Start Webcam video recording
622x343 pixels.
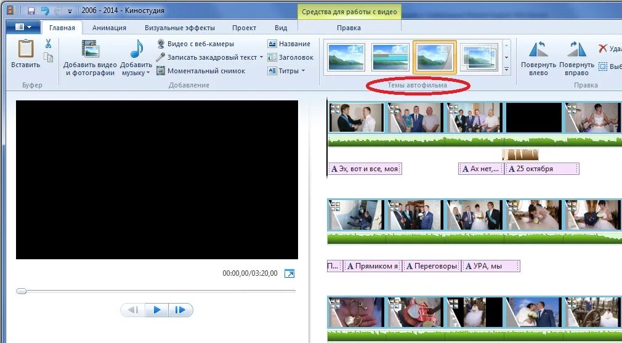coord(195,44)
